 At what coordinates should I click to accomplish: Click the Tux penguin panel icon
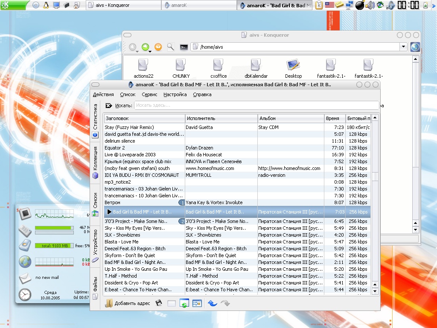pyautogui.click(x=46, y=5)
